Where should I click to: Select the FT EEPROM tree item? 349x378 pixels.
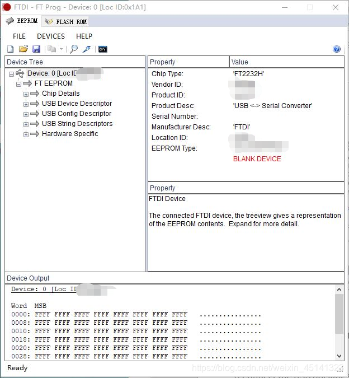(54, 83)
